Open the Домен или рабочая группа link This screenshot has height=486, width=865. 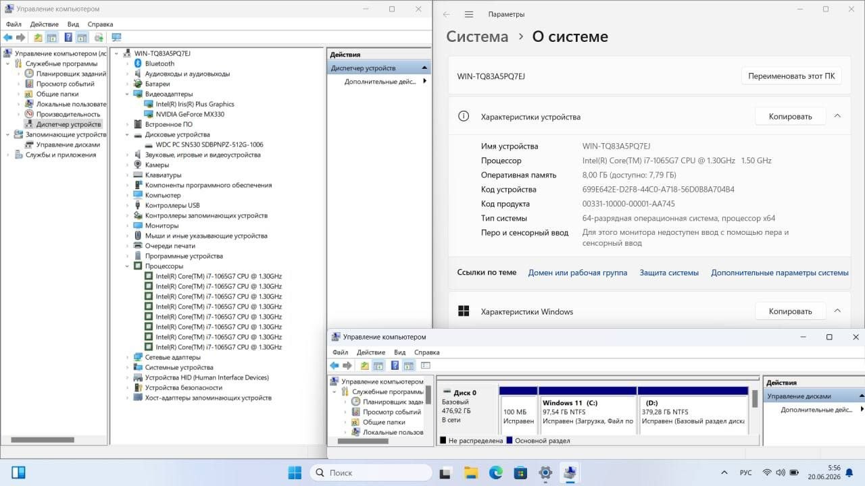point(578,273)
